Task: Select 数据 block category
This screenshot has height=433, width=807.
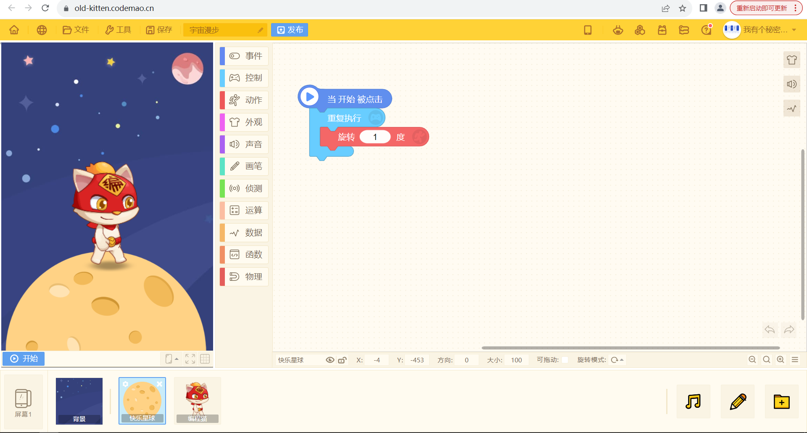Action: click(x=244, y=232)
